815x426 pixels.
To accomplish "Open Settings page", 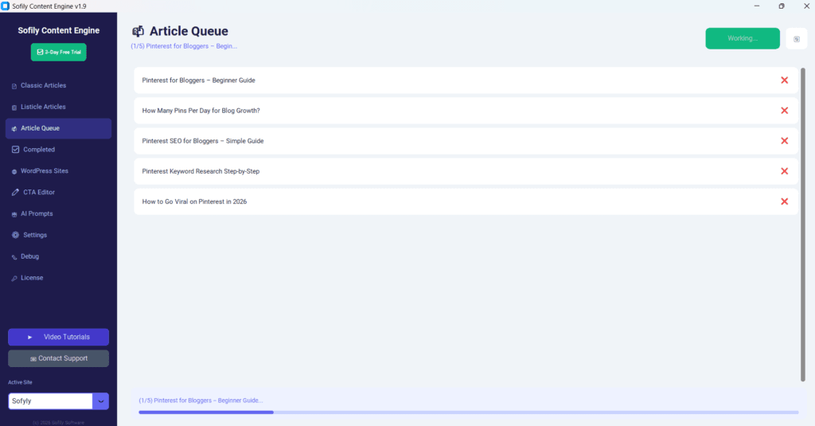I will coord(58,235).
